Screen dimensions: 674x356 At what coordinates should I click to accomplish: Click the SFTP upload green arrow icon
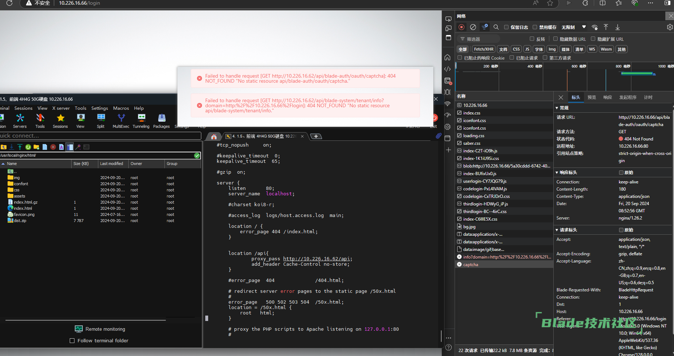pyautogui.click(x=20, y=147)
